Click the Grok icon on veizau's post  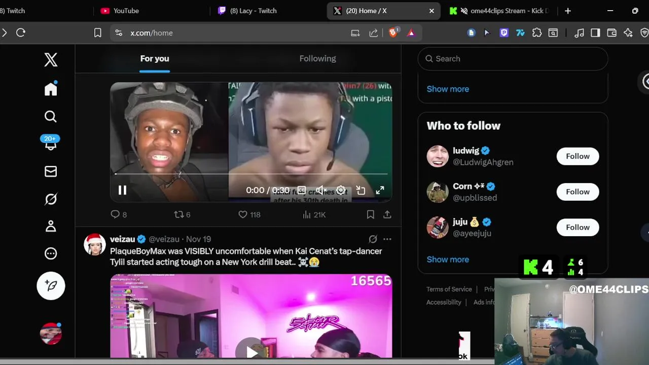[373, 239]
